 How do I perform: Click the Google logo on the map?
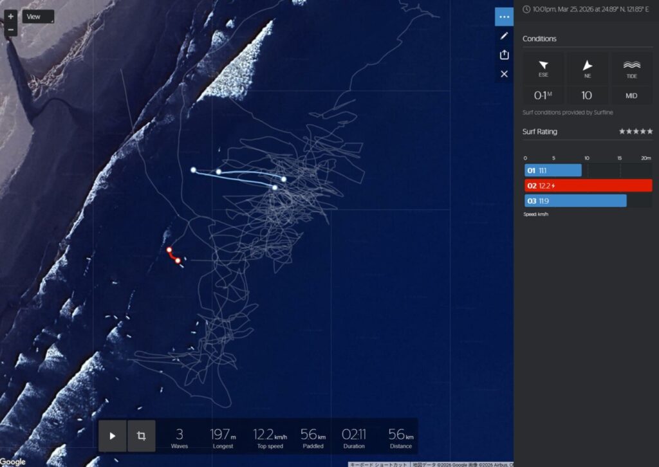coord(14,461)
